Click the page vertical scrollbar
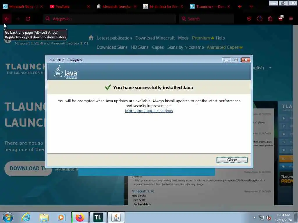This screenshot has height=223, width=298. (296, 115)
